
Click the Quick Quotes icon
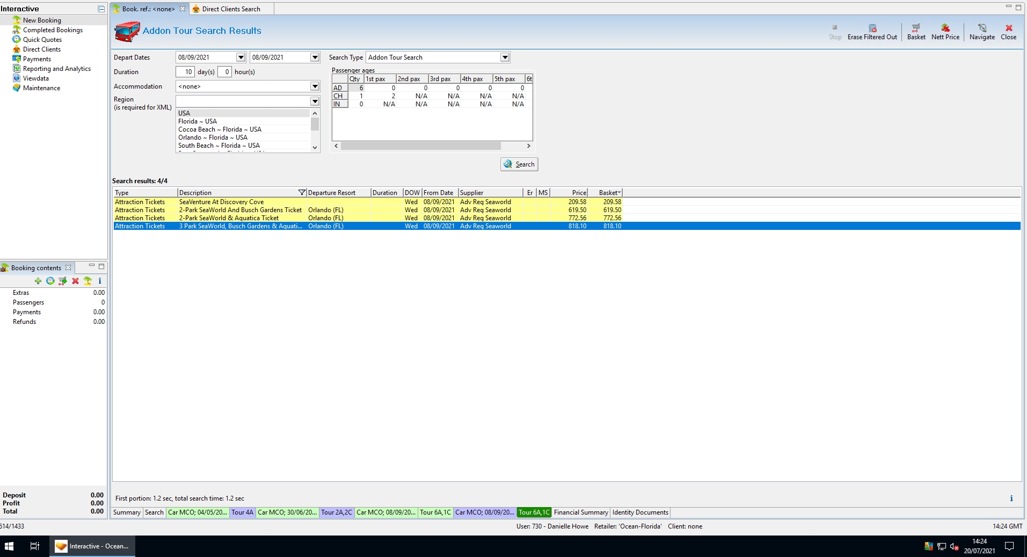pos(17,40)
